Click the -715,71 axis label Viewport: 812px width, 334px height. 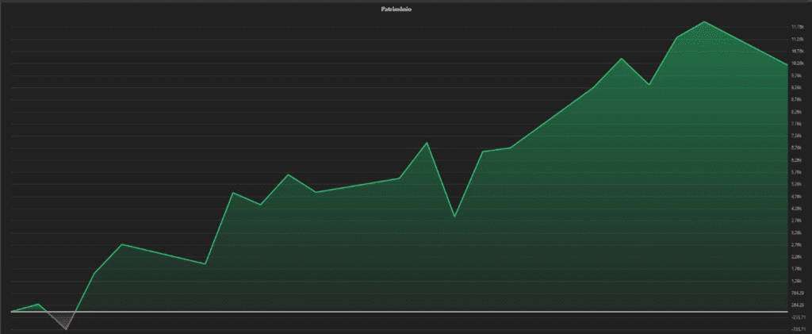click(797, 329)
